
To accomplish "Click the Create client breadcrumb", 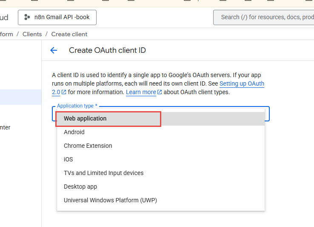I will click(69, 34).
